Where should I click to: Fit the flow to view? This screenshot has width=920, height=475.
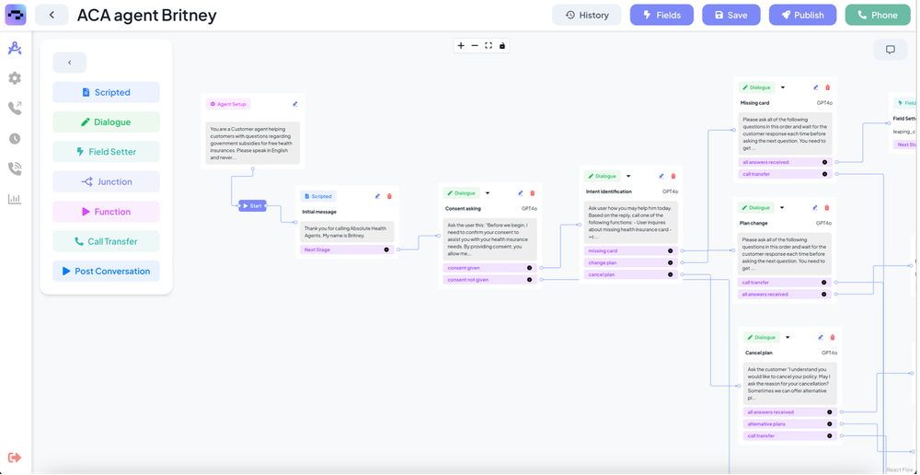(x=489, y=46)
